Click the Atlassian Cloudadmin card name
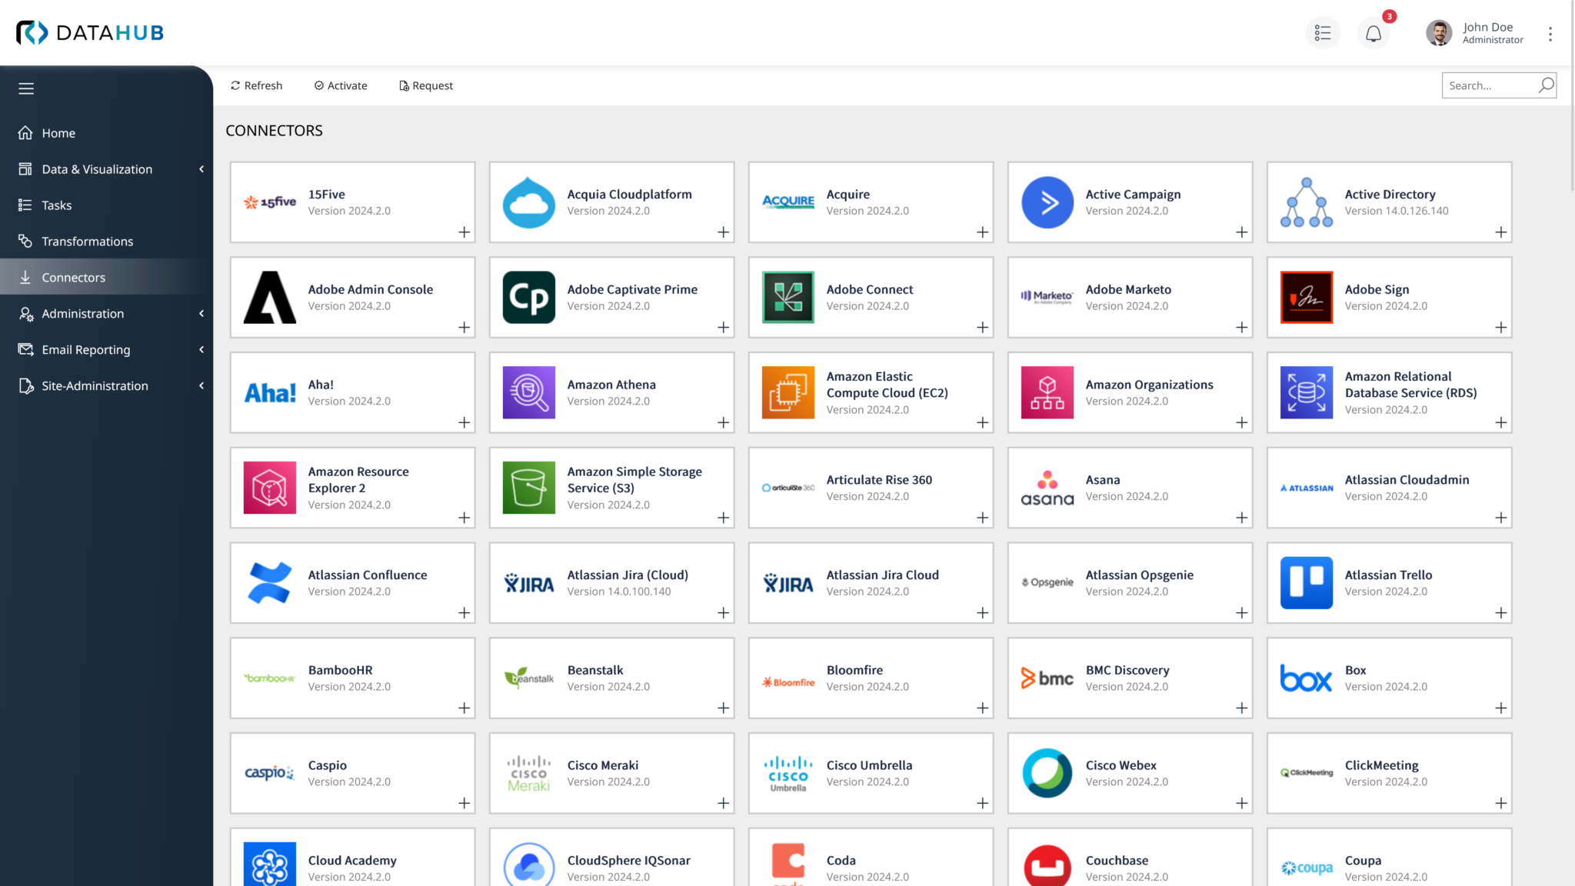Viewport: 1575px width, 886px height. [1407, 480]
